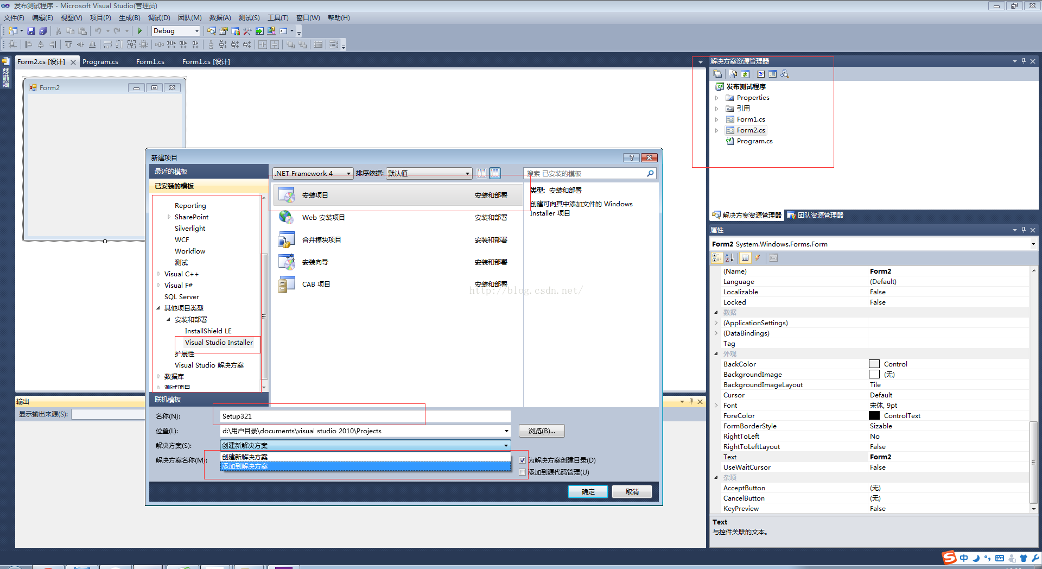Click the Text property value Form2
This screenshot has width=1042, height=569.
[x=948, y=457]
